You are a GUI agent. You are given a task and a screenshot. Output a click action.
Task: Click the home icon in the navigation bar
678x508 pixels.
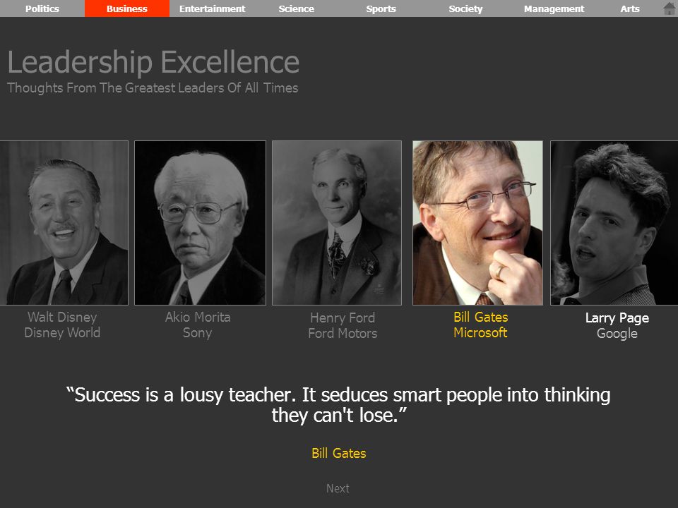tap(670, 8)
